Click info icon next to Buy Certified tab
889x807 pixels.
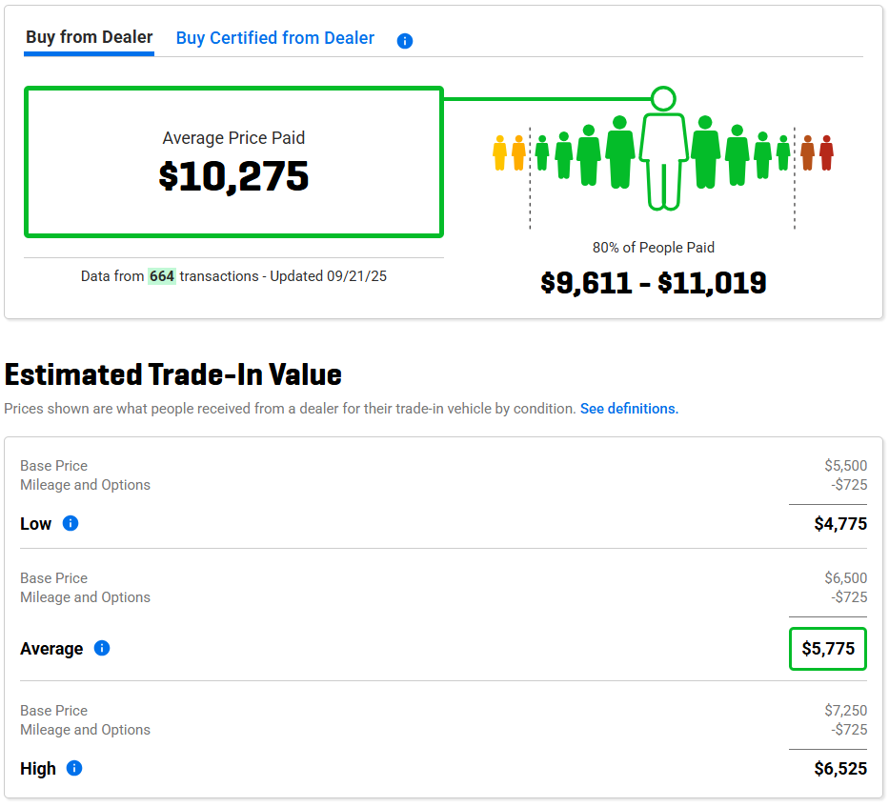[x=405, y=41]
